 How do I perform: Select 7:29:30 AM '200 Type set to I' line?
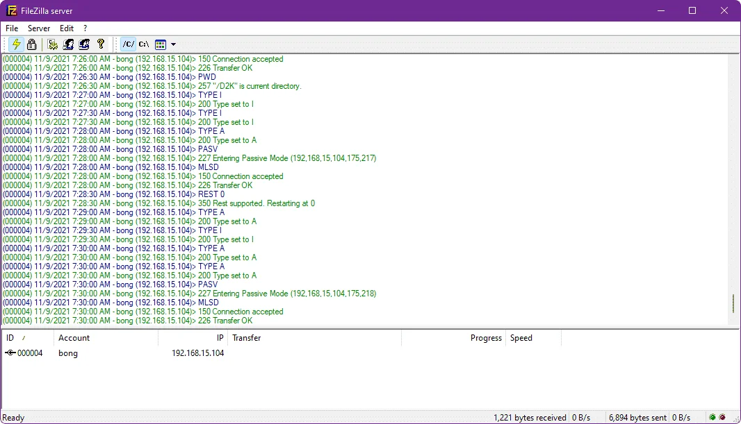128,239
